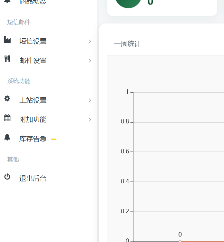Click the bell icon beside 库存告急

(x=7, y=137)
